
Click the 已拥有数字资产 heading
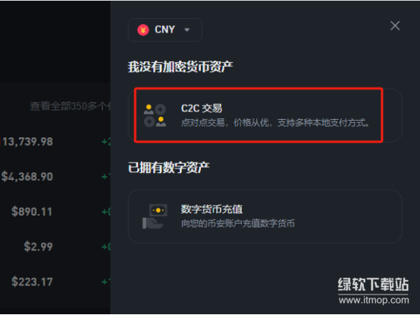pyautogui.click(x=169, y=168)
